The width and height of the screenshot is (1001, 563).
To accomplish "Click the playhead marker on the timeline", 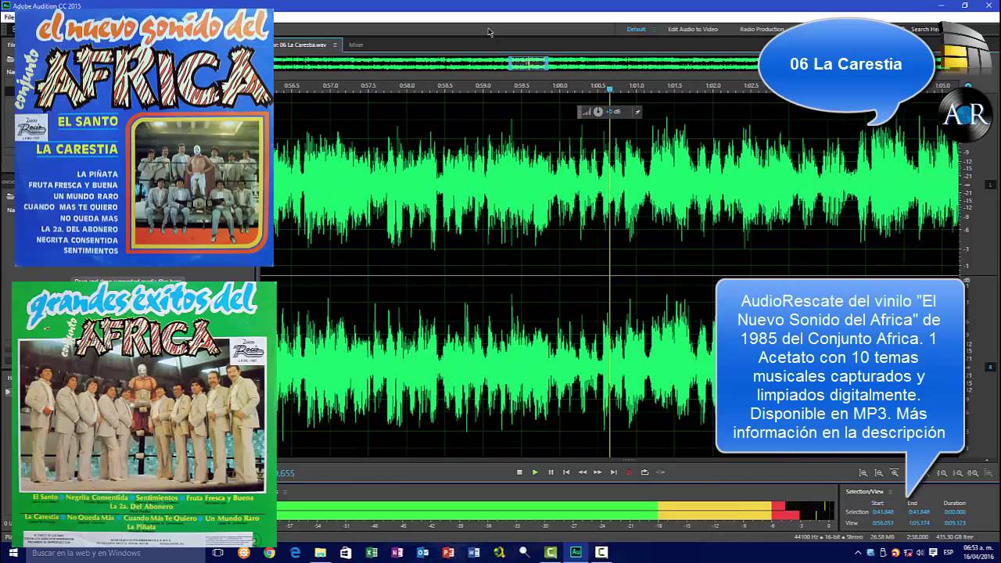I will tap(610, 89).
